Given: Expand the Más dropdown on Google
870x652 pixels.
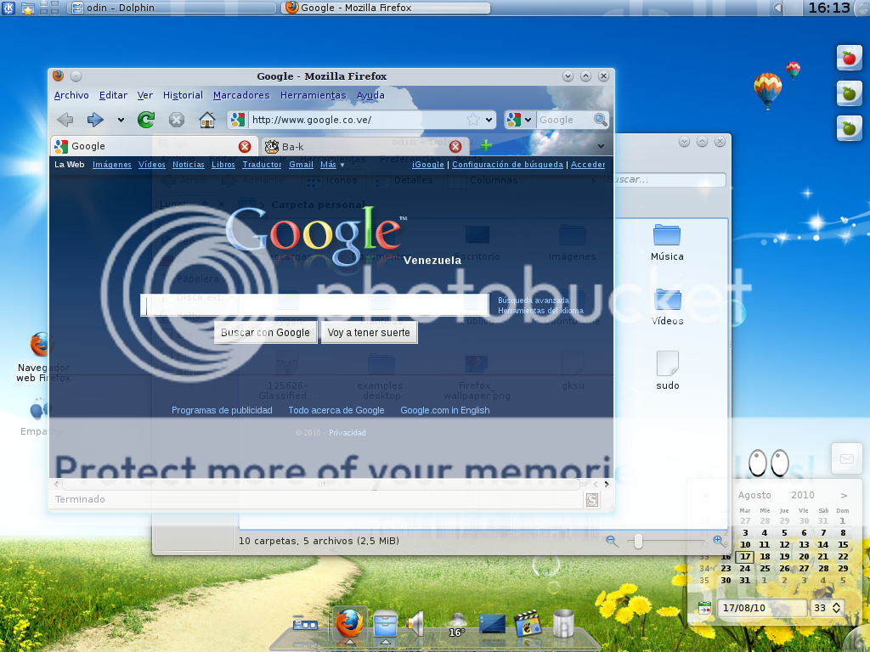Looking at the screenshot, I should [331, 165].
